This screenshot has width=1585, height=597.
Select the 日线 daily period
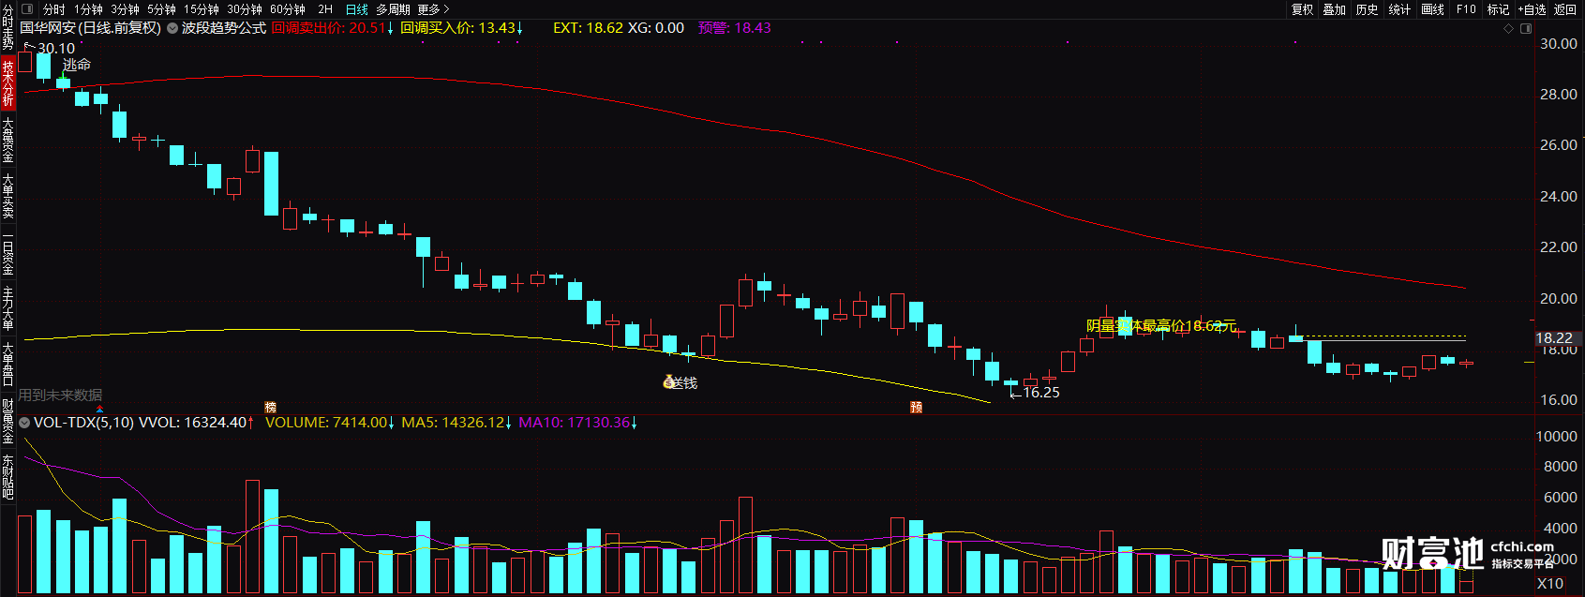(357, 9)
